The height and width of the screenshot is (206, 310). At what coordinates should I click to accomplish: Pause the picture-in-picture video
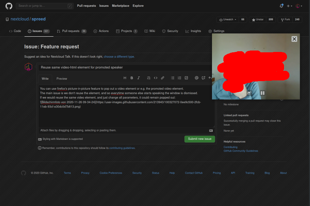[262, 93]
